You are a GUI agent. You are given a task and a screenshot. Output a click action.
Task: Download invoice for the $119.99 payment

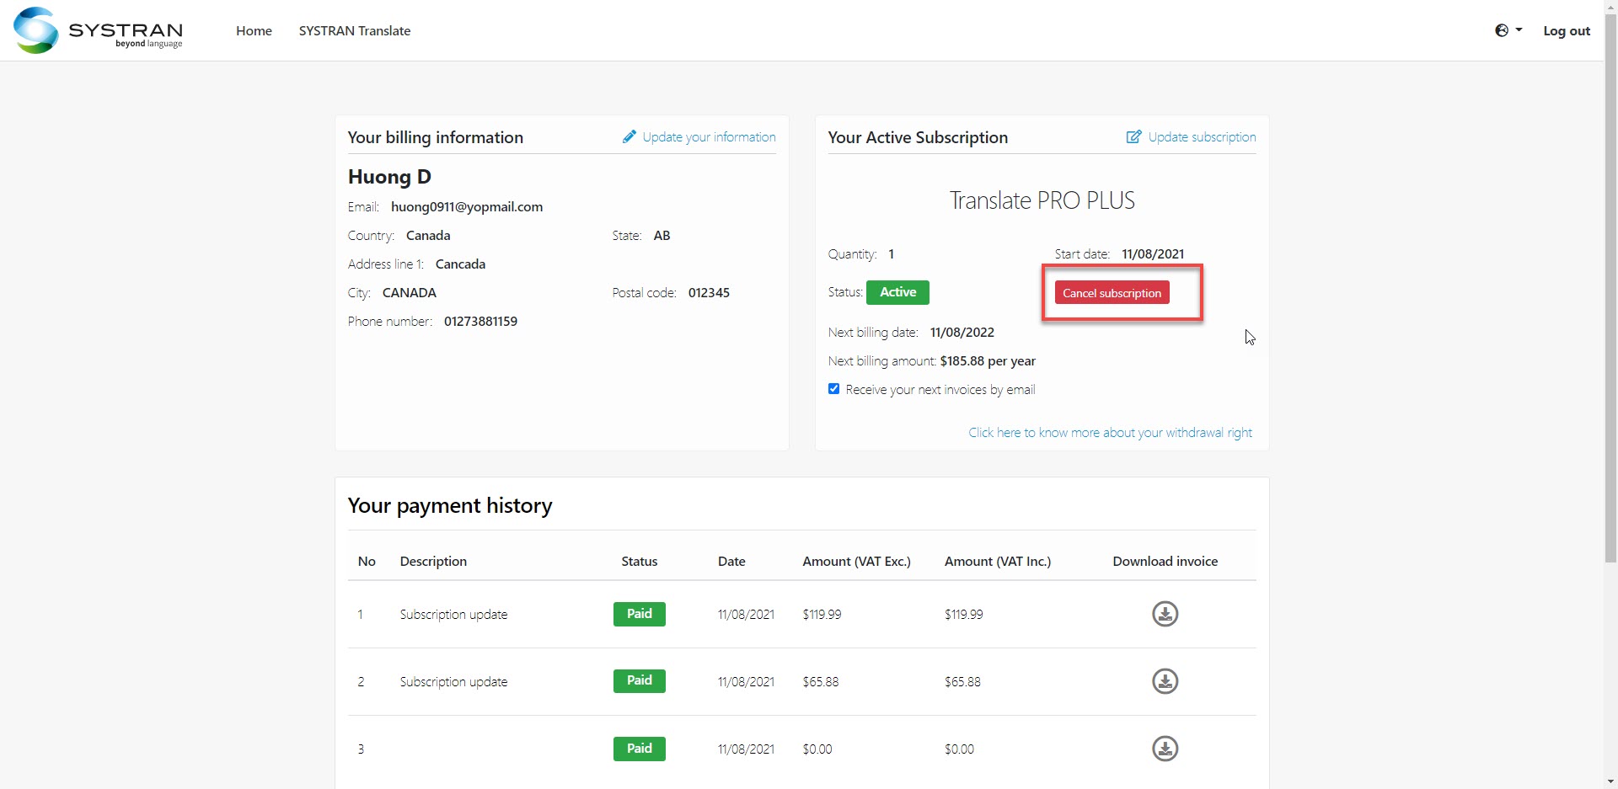click(1165, 614)
